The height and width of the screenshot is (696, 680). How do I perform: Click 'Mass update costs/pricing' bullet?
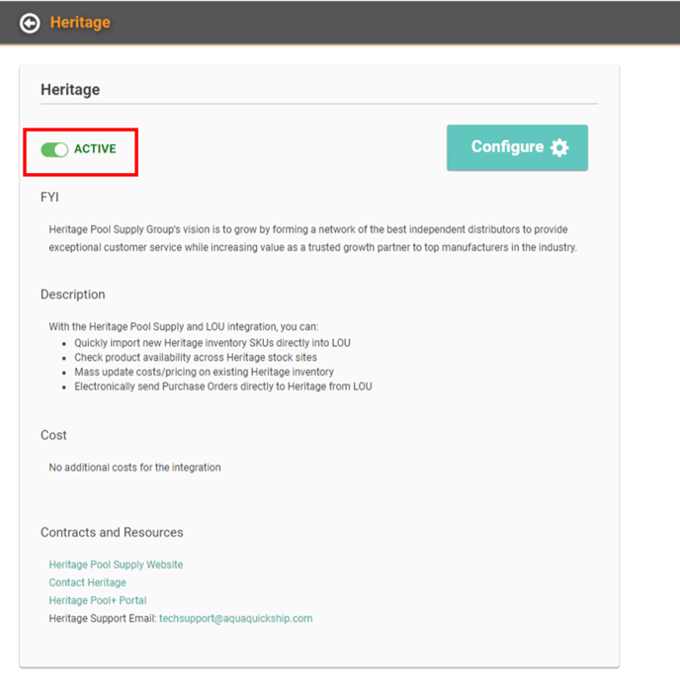pyautogui.click(x=205, y=372)
